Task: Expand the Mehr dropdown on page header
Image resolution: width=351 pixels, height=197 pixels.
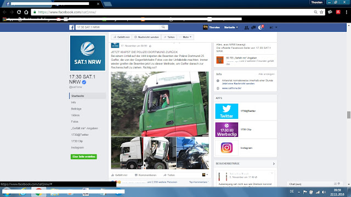Action: tap(185, 37)
